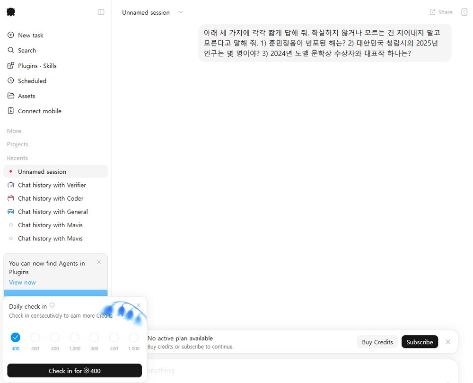This screenshot has width=473, height=383.
Task: Open Chat history with Coder
Action: [55, 198]
